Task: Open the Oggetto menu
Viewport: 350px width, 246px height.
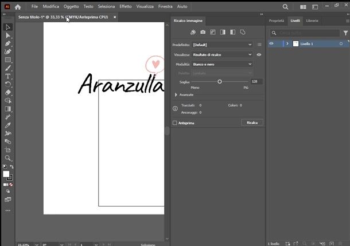Action: (x=71, y=6)
